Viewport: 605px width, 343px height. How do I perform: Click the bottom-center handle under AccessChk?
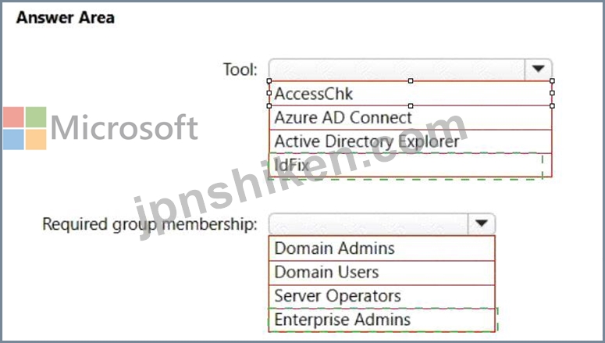click(411, 105)
